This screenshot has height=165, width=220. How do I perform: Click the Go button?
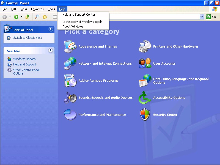(211, 17)
